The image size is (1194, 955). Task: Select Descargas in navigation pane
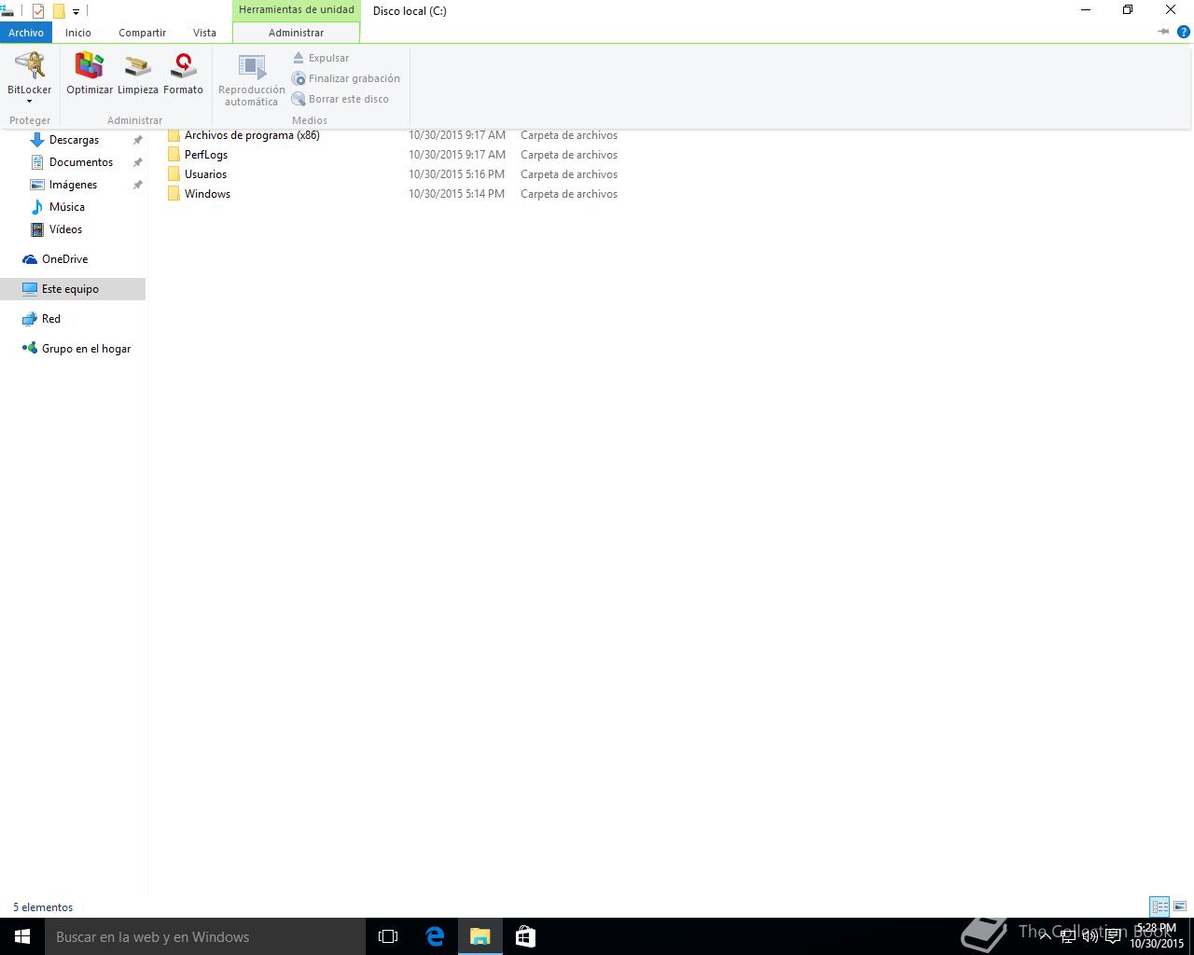click(74, 140)
